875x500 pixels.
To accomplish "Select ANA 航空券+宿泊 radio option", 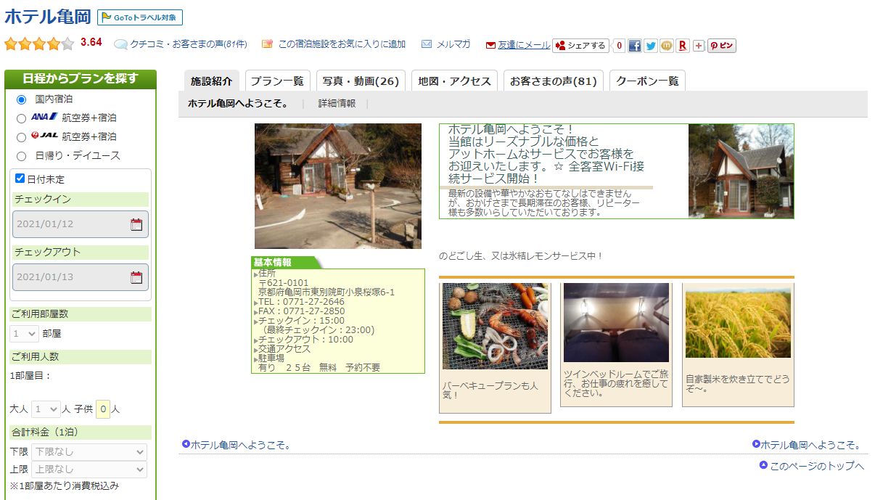I will click(x=21, y=118).
